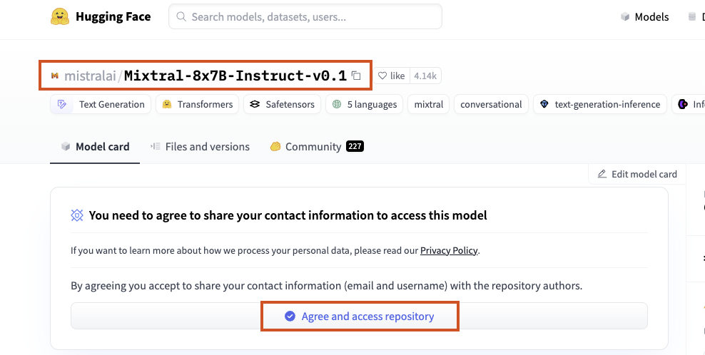Select the conversational tag
The image size is (705, 355).
(x=491, y=104)
